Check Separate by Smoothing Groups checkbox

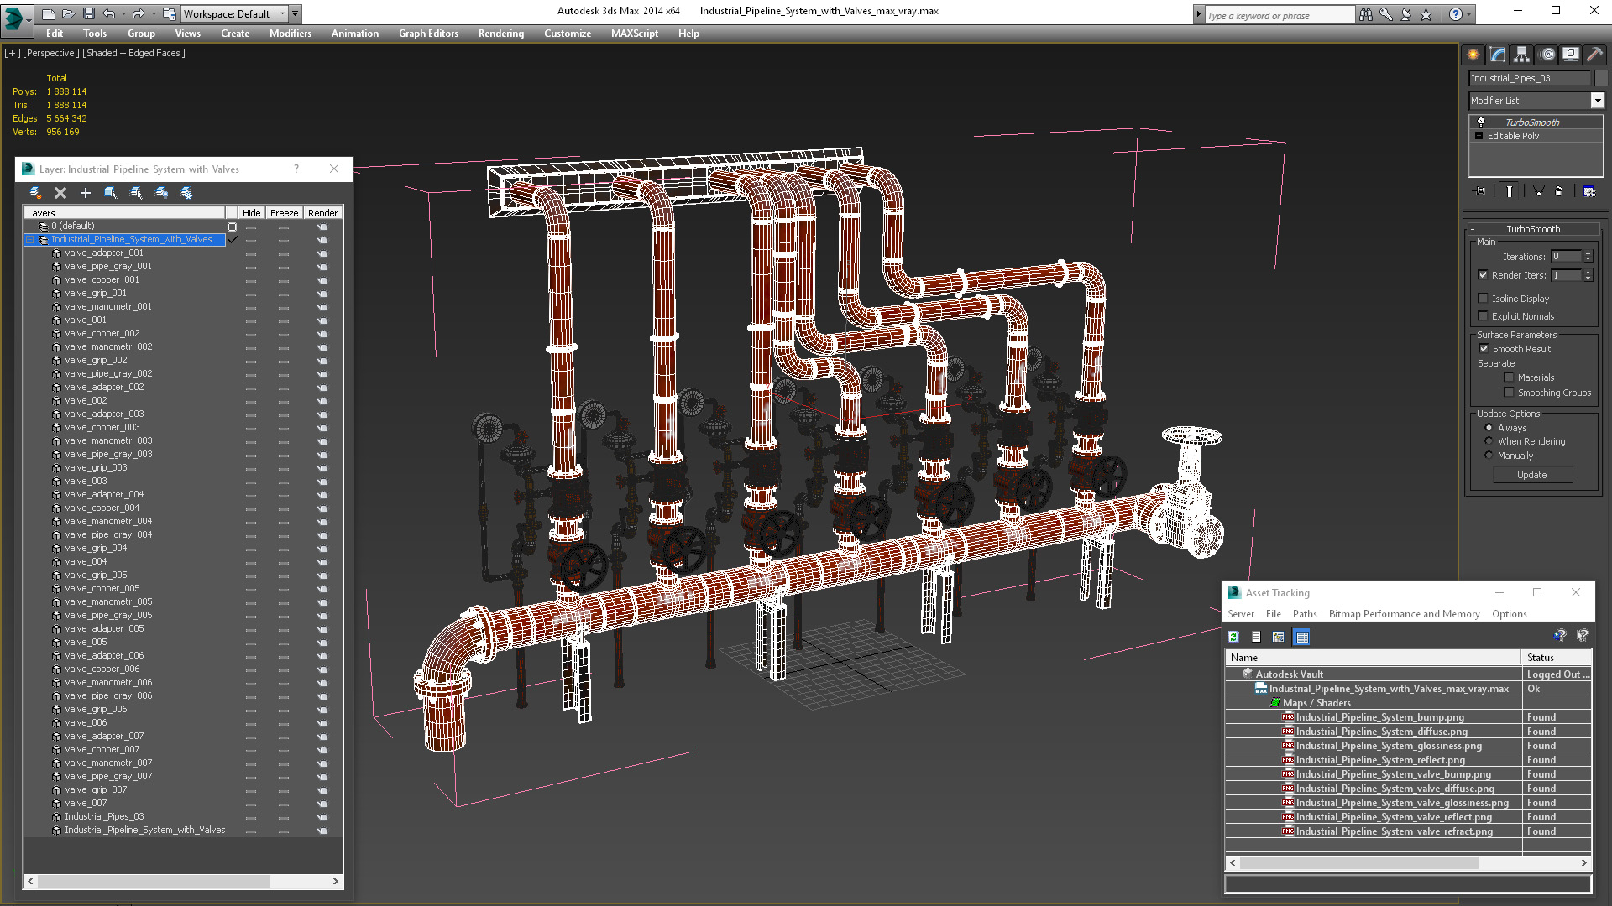1509,393
